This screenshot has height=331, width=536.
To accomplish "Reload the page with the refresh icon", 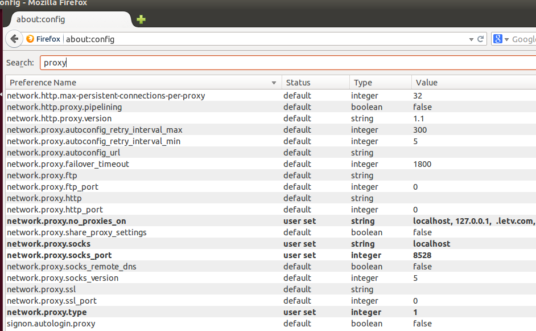I will [x=480, y=39].
